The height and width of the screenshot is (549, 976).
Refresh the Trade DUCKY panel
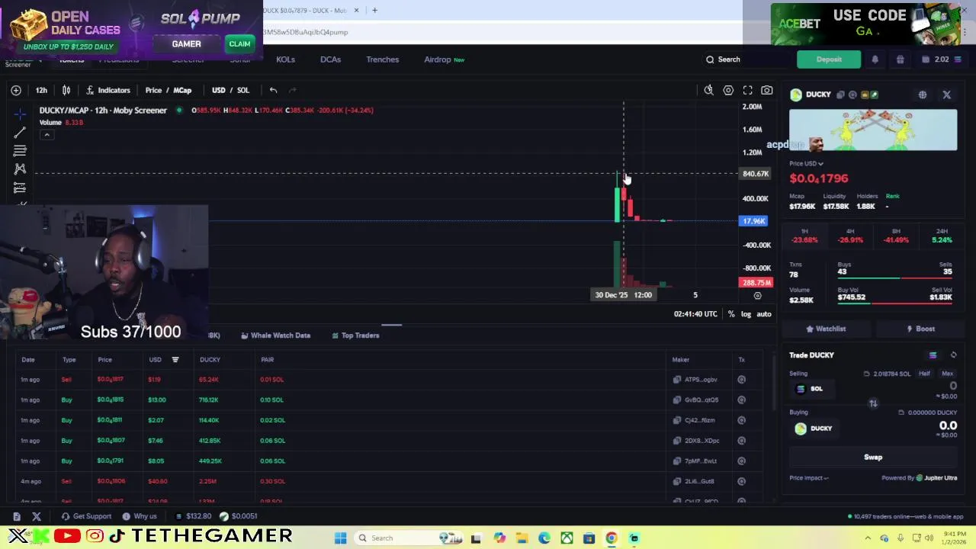coord(953,355)
